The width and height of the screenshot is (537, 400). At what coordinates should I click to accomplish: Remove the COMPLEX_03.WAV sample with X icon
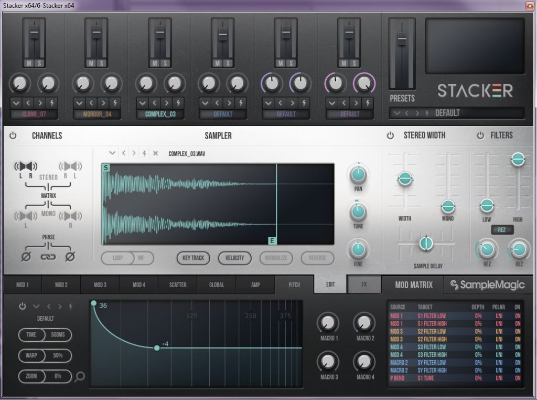tap(155, 154)
